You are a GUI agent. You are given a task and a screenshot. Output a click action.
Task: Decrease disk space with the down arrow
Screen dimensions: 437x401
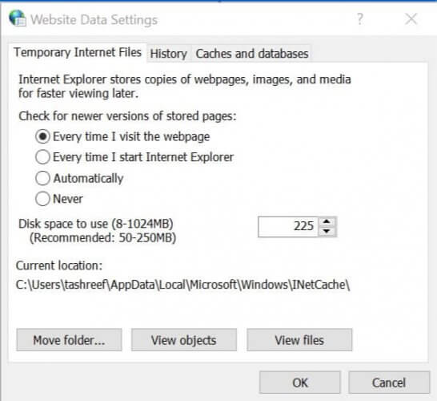point(327,231)
